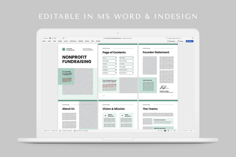Click the first team member photo placeholder
The width and height of the screenshot is (236, 157).
click(x=147, y=121)
